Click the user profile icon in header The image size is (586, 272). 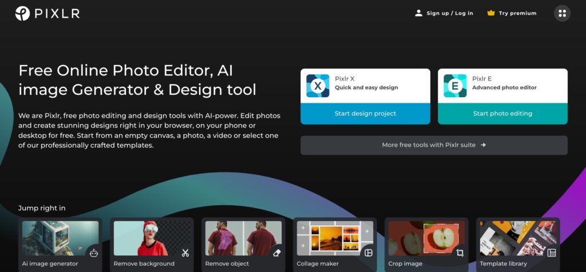[x=418, y=13]
